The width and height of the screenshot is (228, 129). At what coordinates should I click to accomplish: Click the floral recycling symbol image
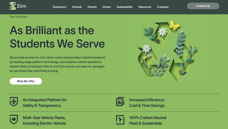tap(167, 51)
